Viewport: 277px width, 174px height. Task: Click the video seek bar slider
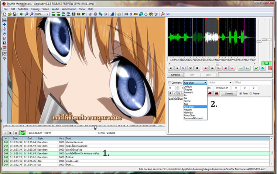tap(95, 127)
